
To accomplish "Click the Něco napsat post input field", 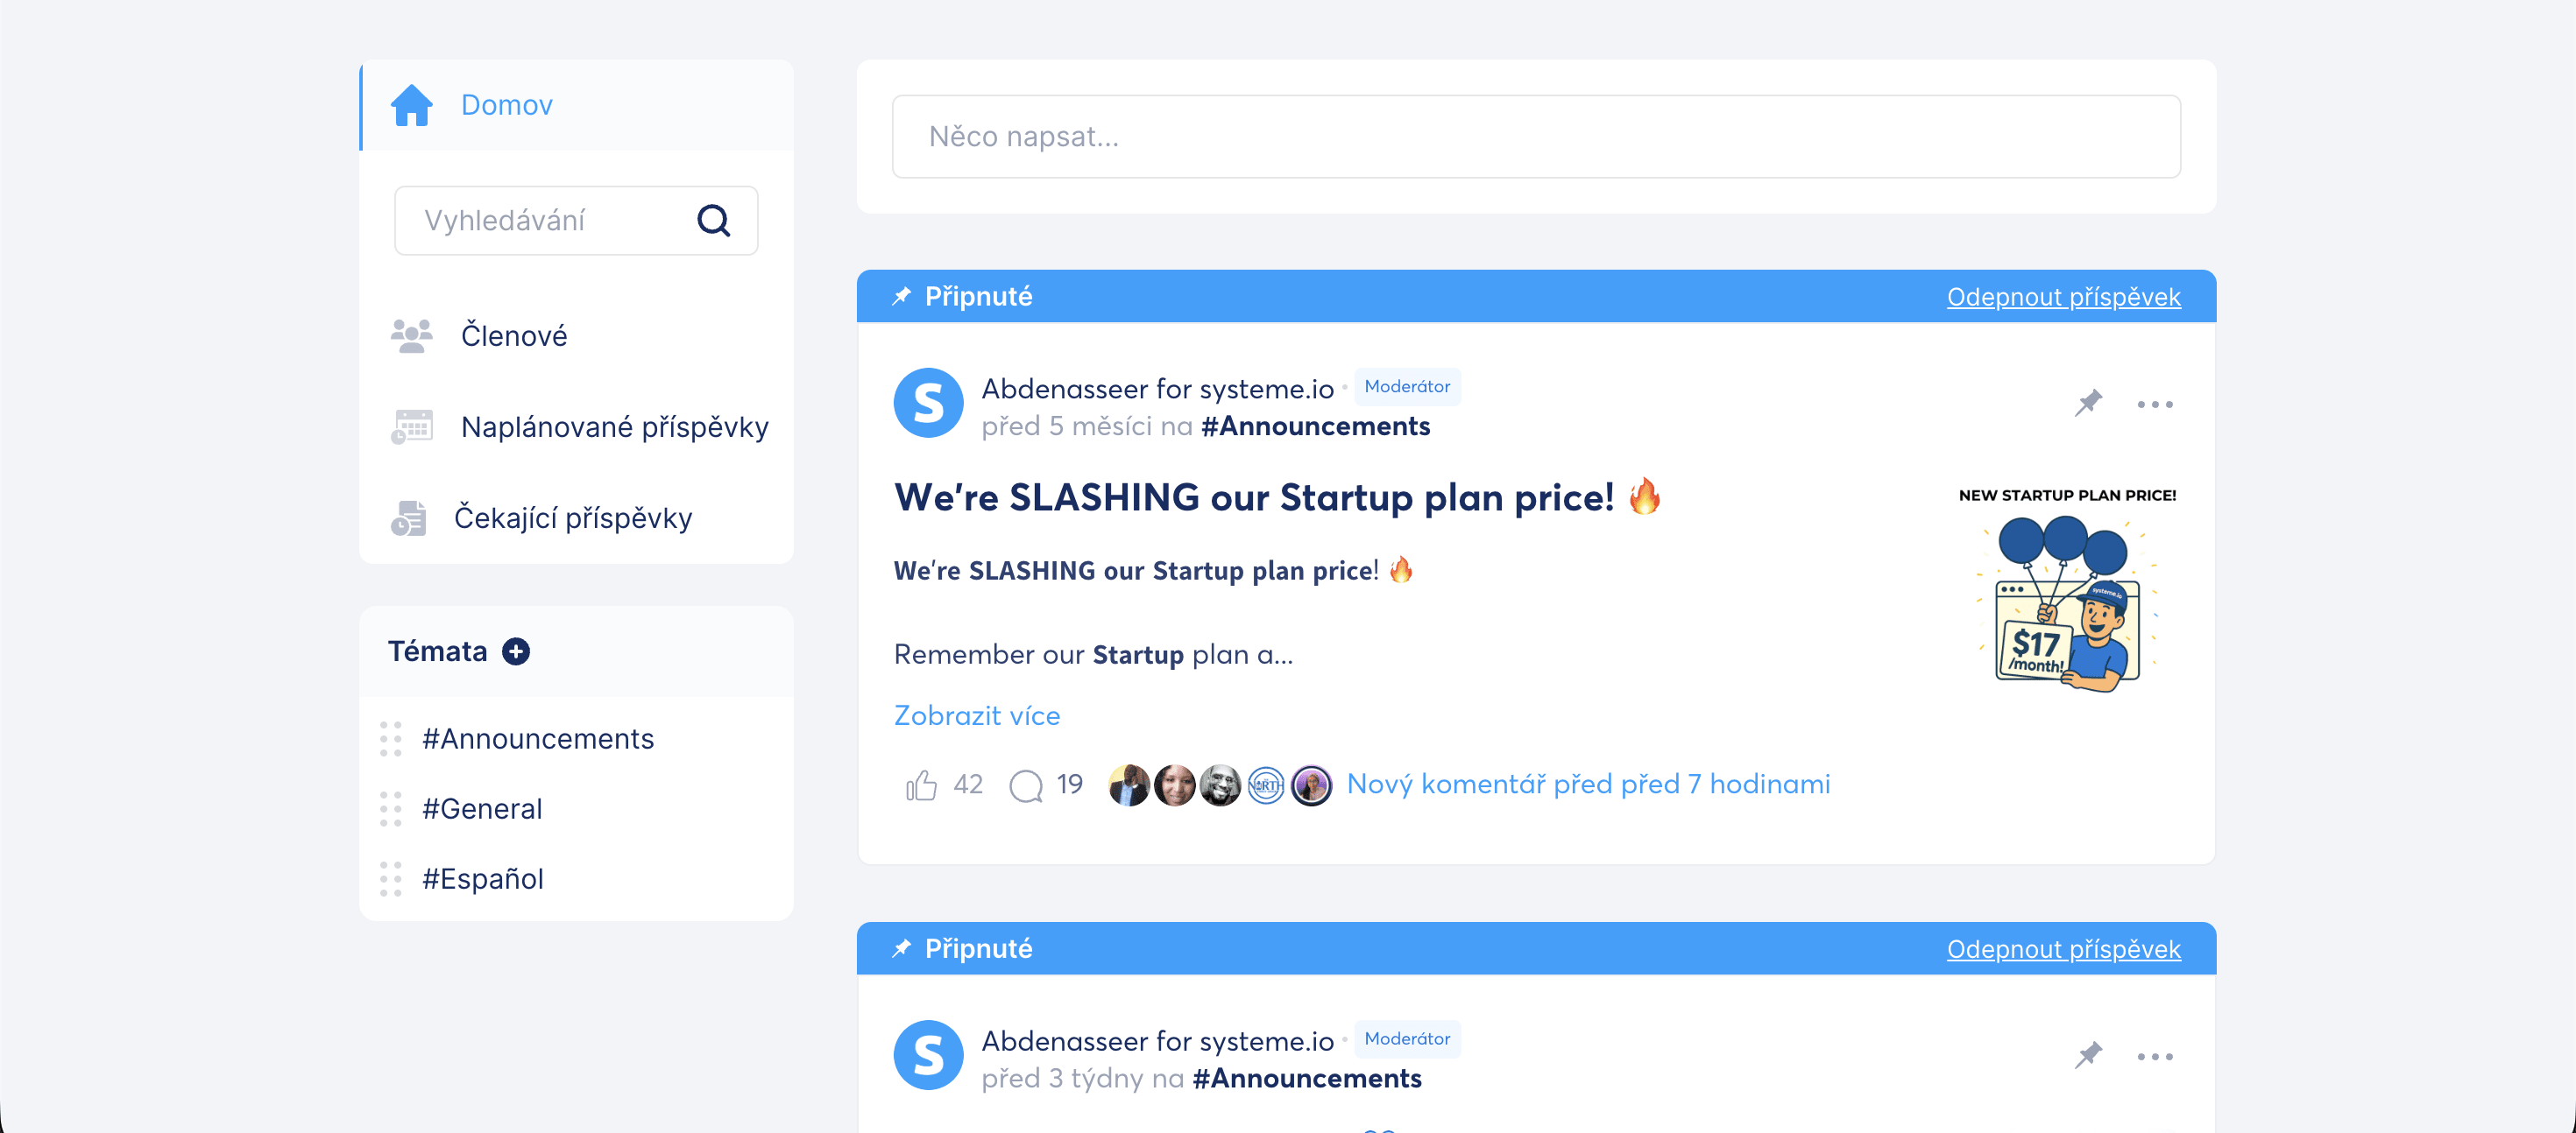I will (1536, 137).
